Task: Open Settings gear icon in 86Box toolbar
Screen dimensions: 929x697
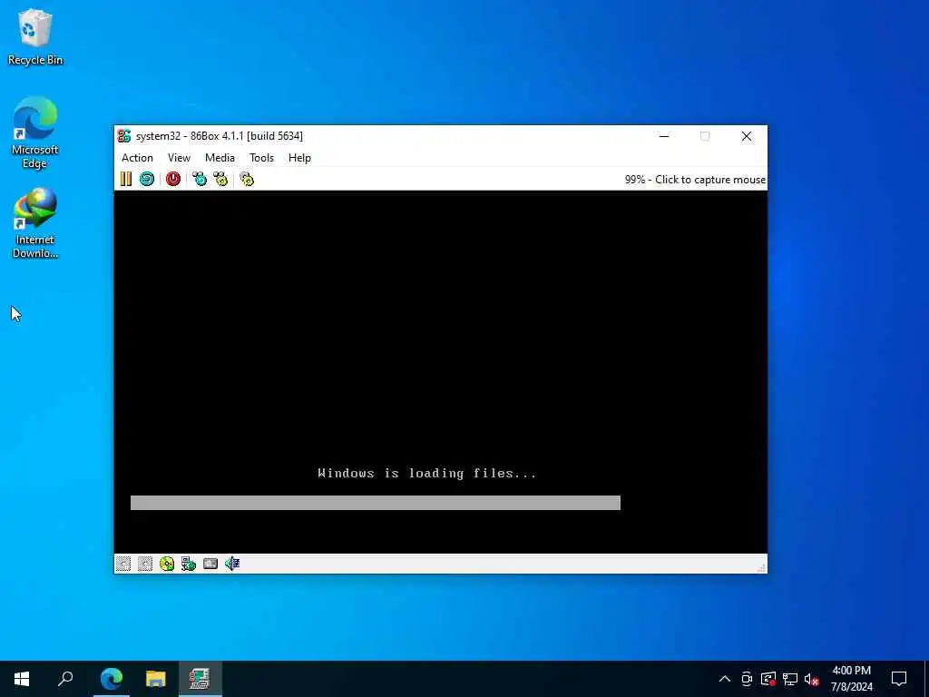Action: click(x=247, y=179)
